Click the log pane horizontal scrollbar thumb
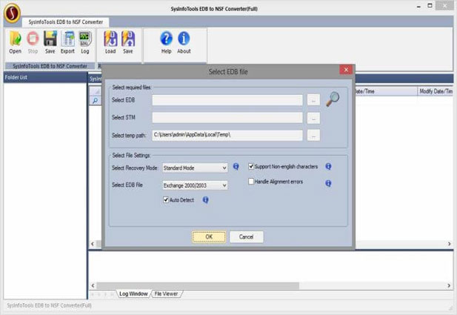The width and height of the screenshot is (457, 315). [198, 285]
